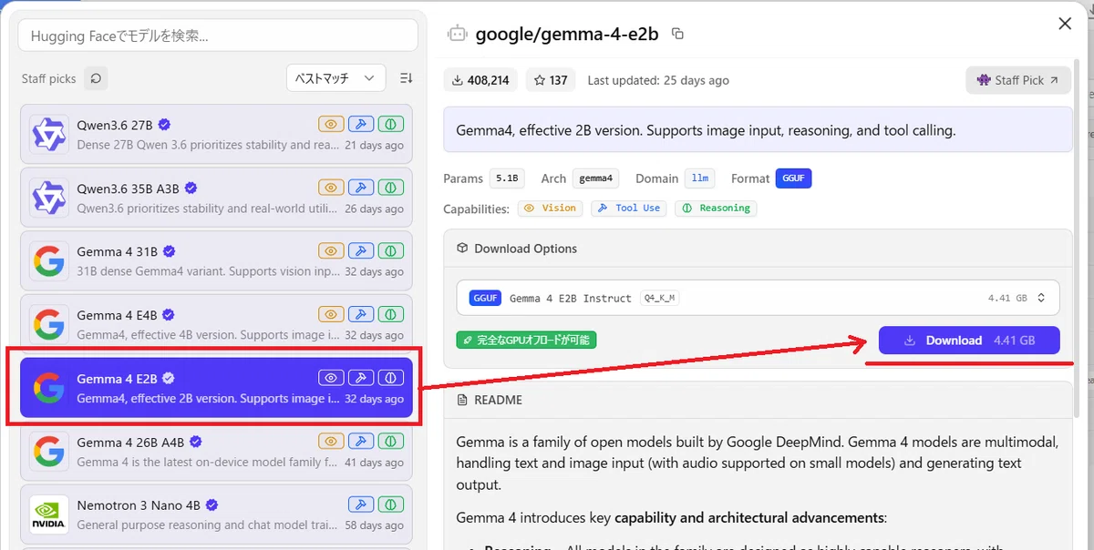
Task: Click the reasoning badge on Gemma 4 E2B row
Action: pos(391,378)
